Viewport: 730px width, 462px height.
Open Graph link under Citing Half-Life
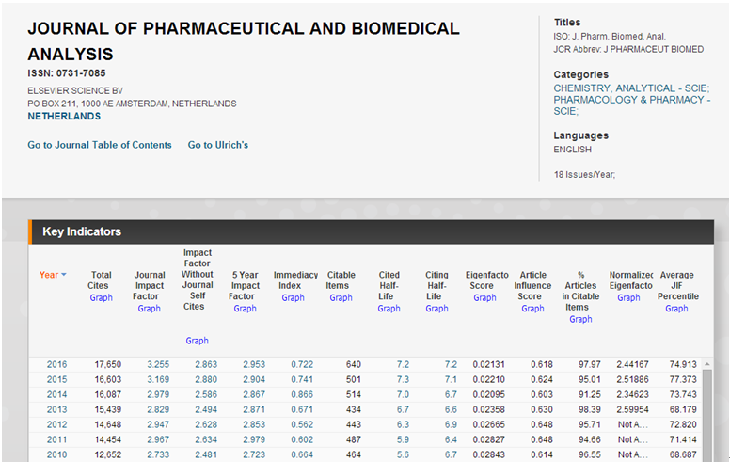(x=436, y=309)
